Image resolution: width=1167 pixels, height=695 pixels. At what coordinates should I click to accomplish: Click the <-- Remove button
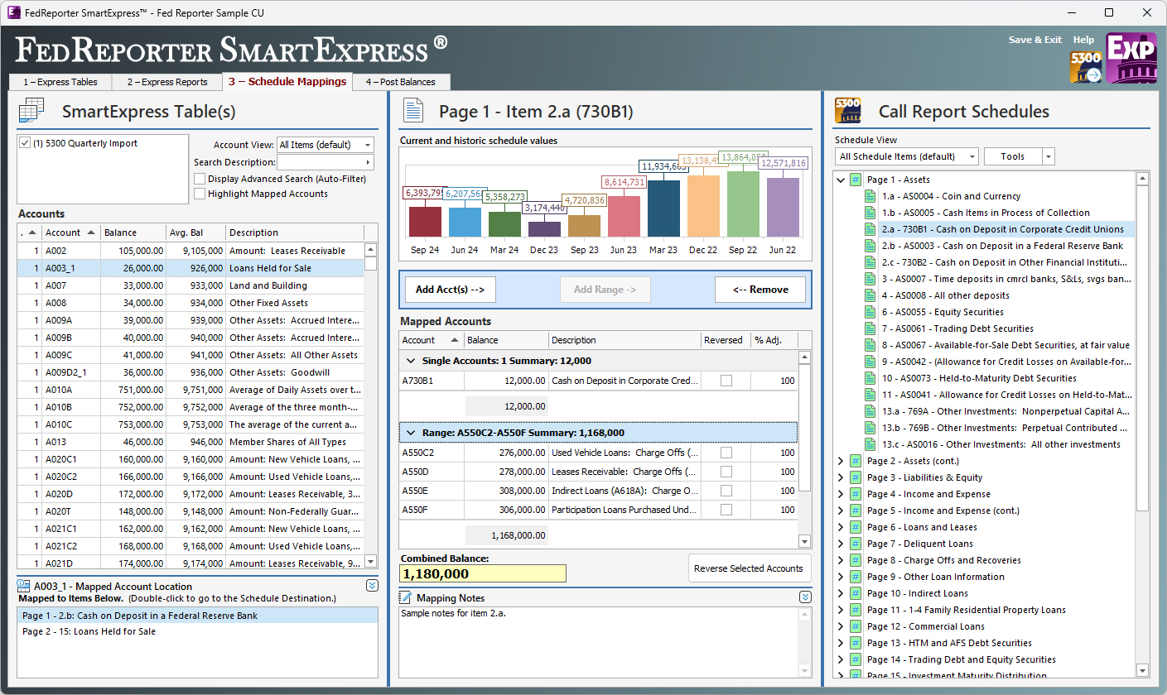[x=760, y=290]
